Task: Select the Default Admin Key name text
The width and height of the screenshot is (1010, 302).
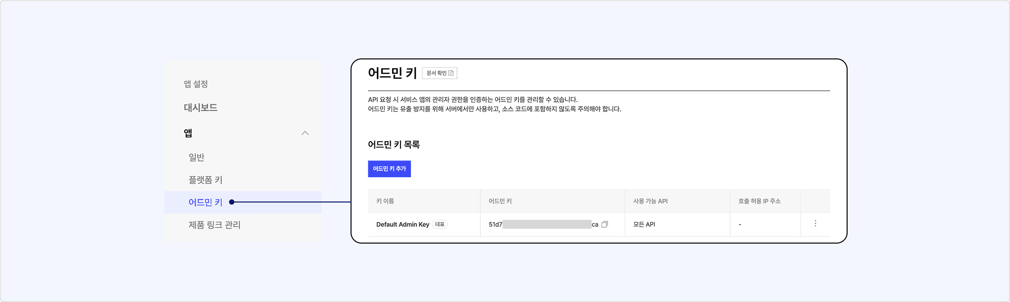Action: 403,225
